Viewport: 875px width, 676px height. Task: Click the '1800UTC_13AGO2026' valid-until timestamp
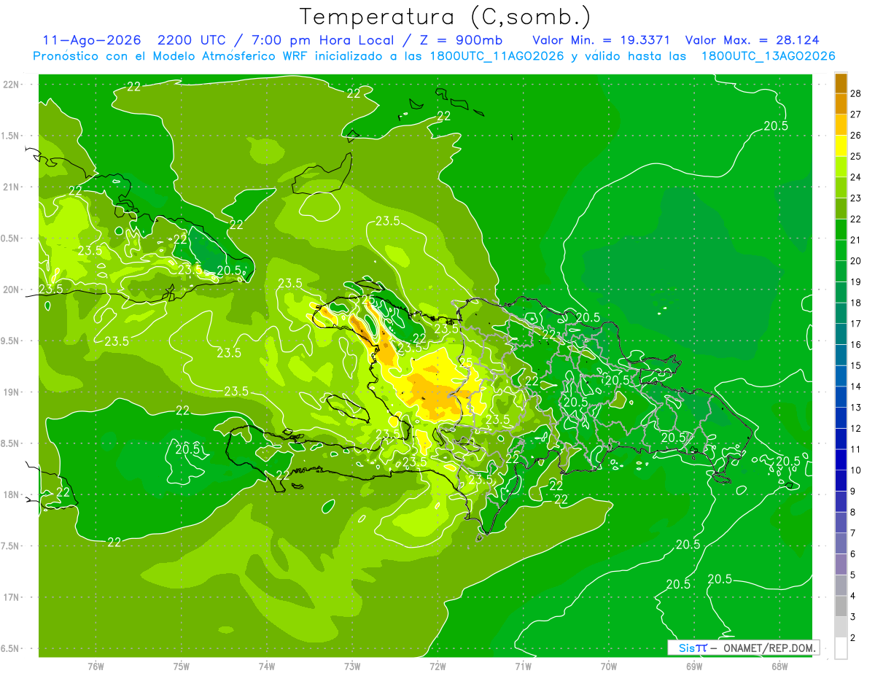click(x=768, y=56)
